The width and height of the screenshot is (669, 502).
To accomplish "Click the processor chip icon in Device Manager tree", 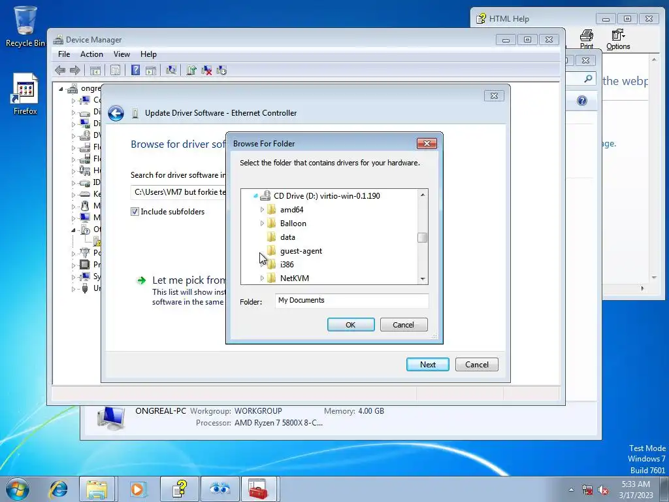I will [85, 264].
